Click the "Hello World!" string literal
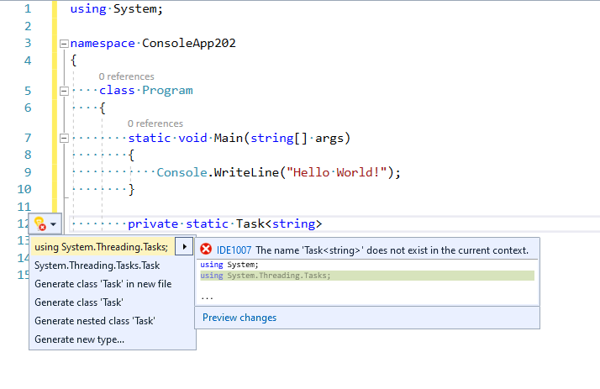 pos(337,172)
